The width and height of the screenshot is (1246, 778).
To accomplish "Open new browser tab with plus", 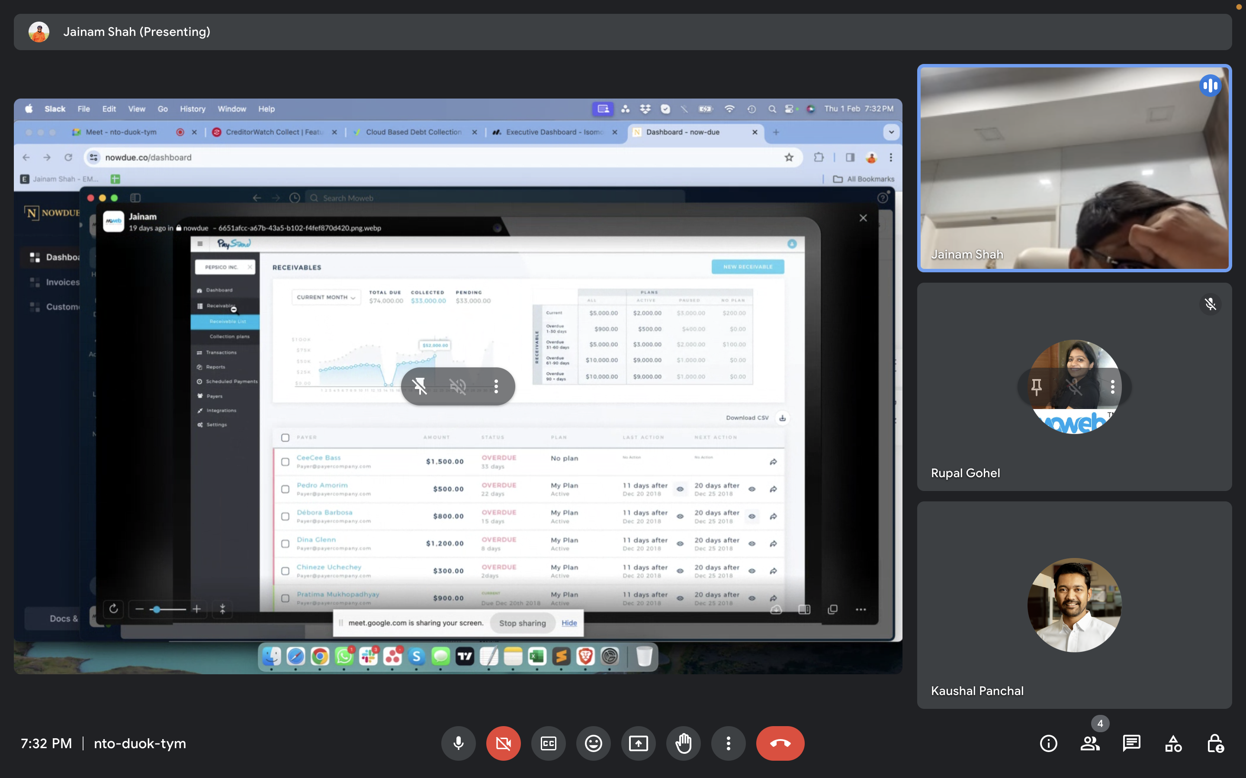I will coord(775,132).
